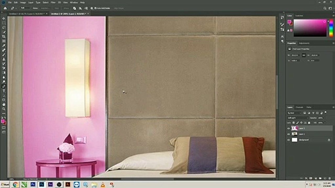The height and width of the screenshot is (188, 335).
Task: Click the hue slider in Color panel
Action: pyautogui.click(x=331, y=28)
